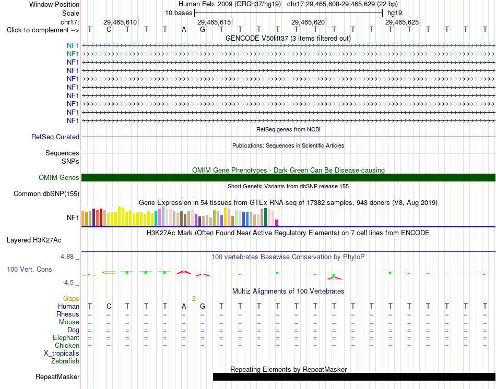Click the 'Mouse' alignment row label
The width and height of the screenshot is (496, 389).
tap(69, 322)
